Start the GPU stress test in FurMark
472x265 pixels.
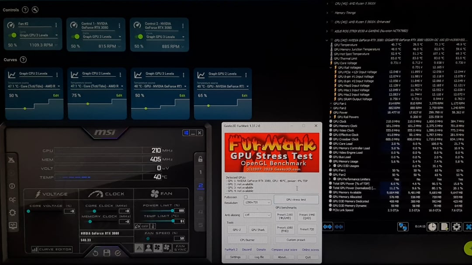pyautogui.click(x=296, y=199)
